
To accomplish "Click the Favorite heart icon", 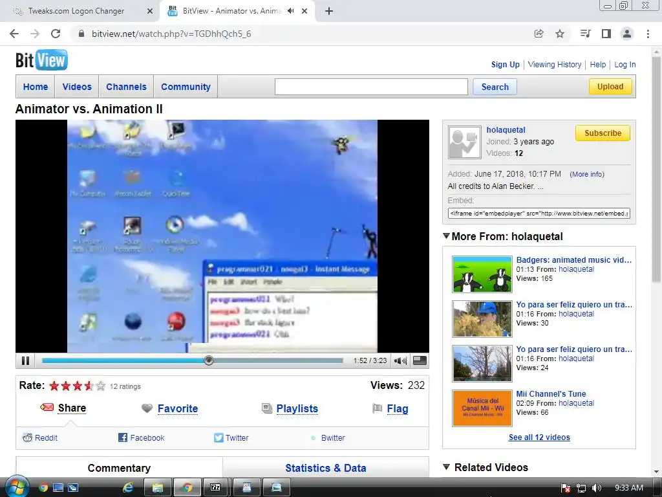I will coord(147,408).
